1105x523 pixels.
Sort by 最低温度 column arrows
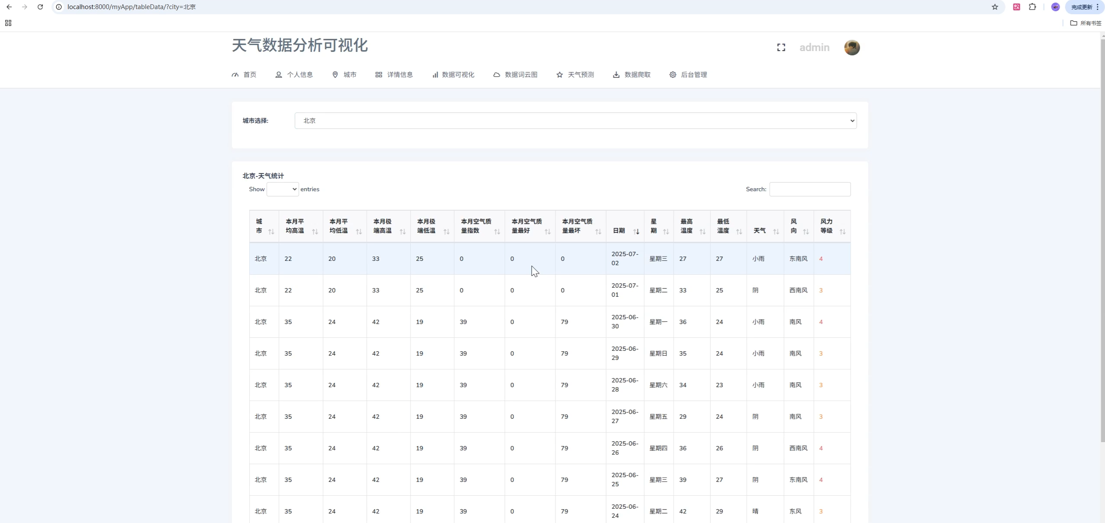[739, 232]
